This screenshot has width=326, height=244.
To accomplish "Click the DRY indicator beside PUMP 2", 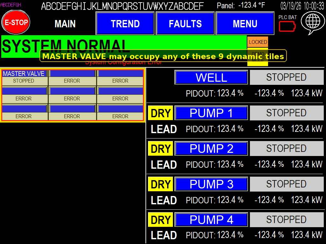I will coord(160,149).
